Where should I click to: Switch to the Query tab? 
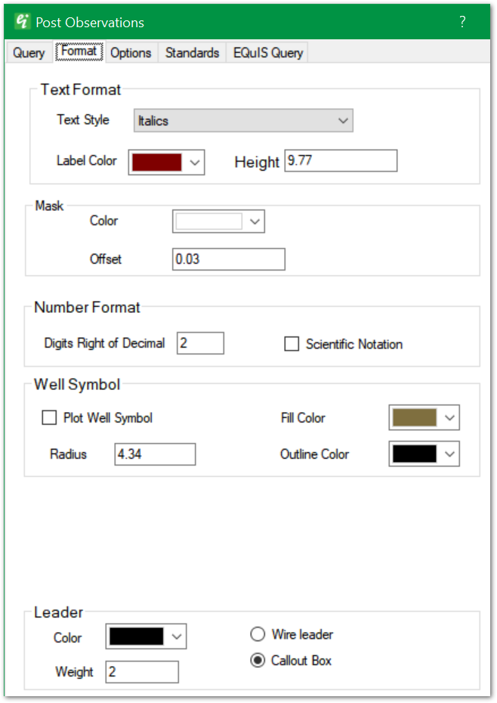point(29,53)
